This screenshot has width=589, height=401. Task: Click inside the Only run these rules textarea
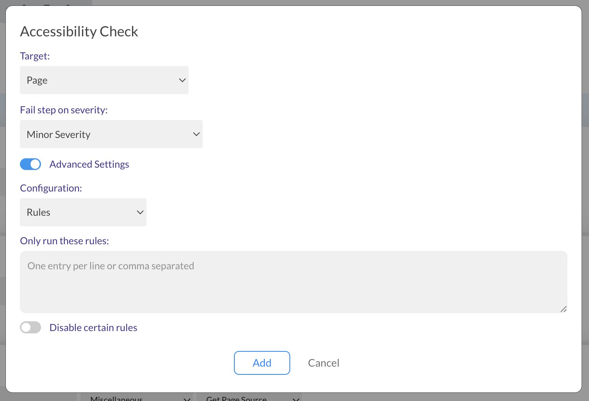point(293,281)
